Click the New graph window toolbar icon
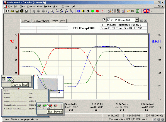 pyautogui.click(x=8, y=11)
